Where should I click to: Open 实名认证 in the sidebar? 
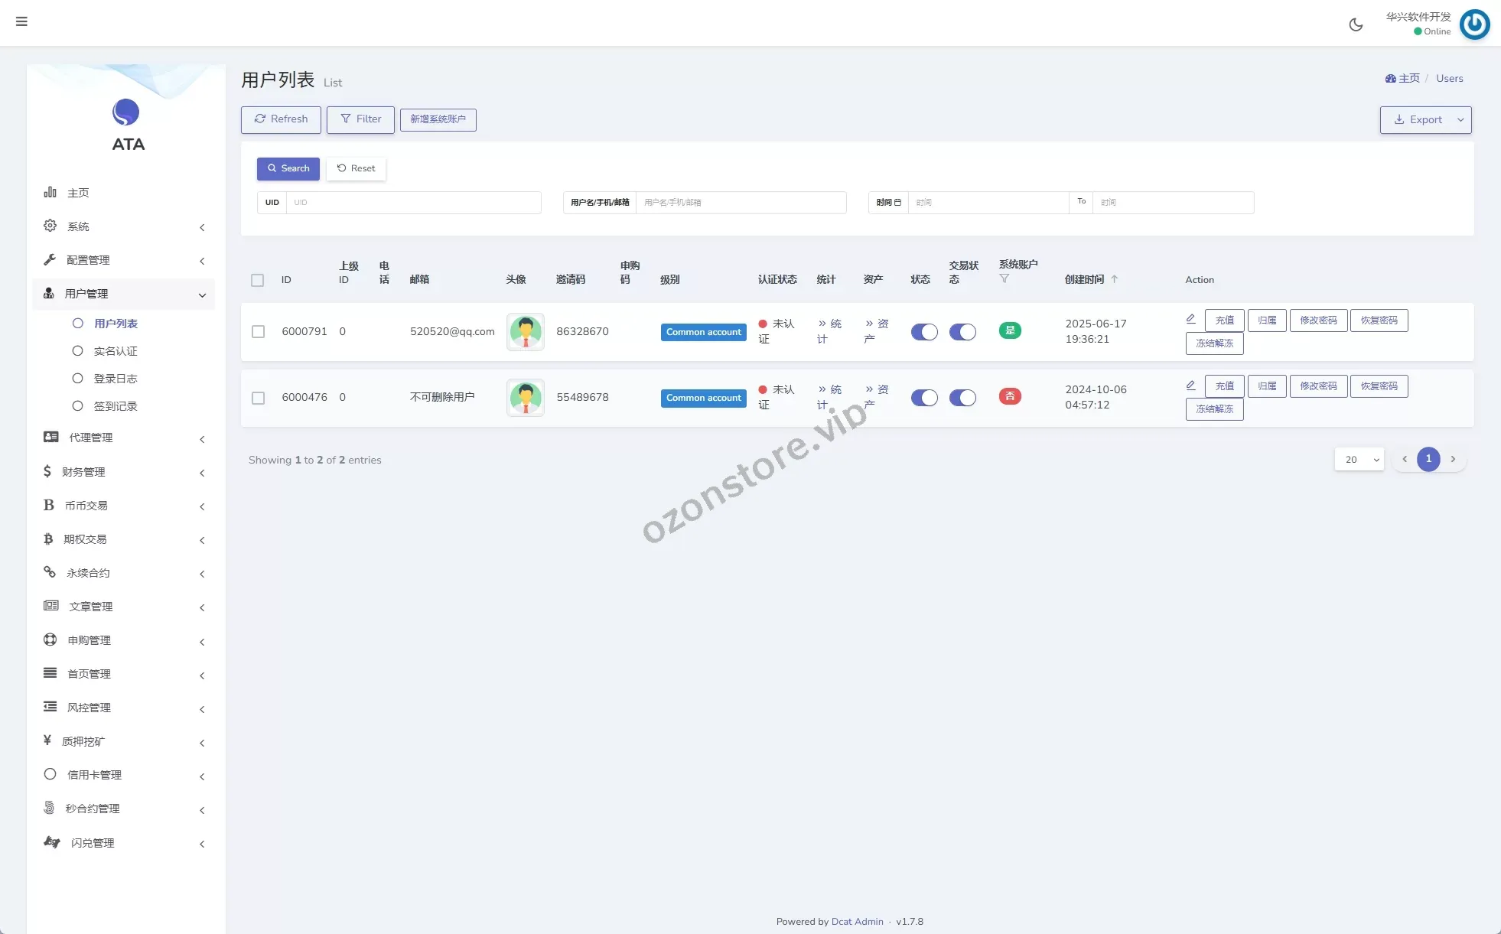(x=116, y=351)
